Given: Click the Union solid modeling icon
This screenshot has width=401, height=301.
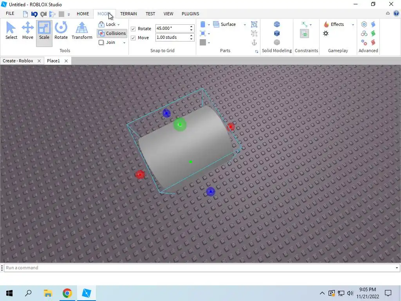Looking at the screenshot, I should tap(277, 24).
